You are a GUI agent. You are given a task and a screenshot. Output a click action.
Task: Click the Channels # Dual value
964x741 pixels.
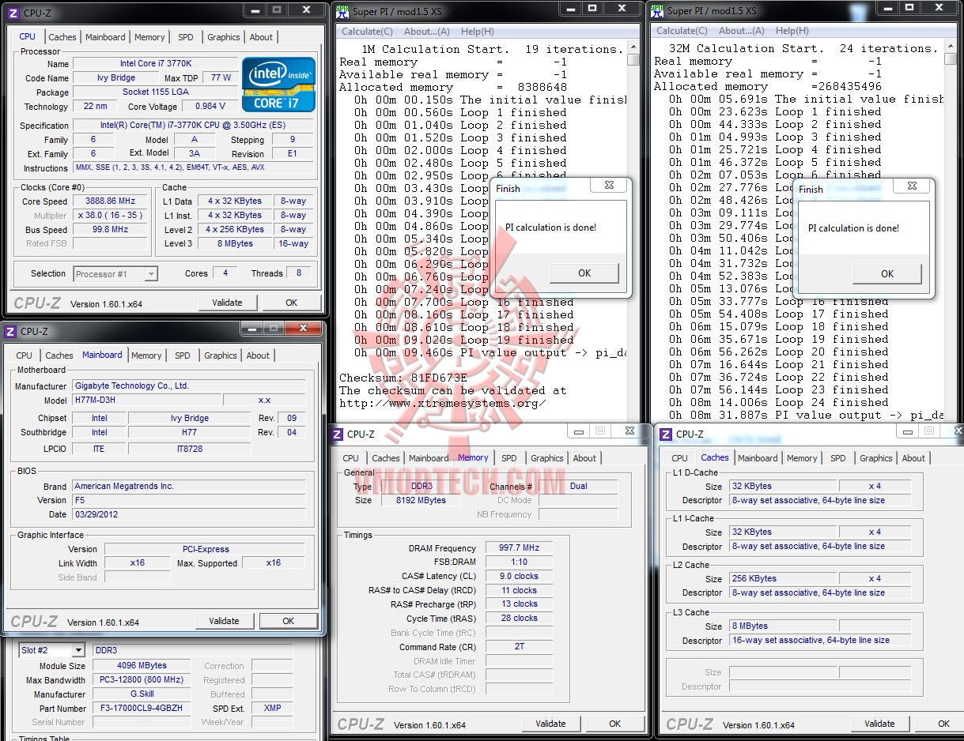tap(578, 487)
